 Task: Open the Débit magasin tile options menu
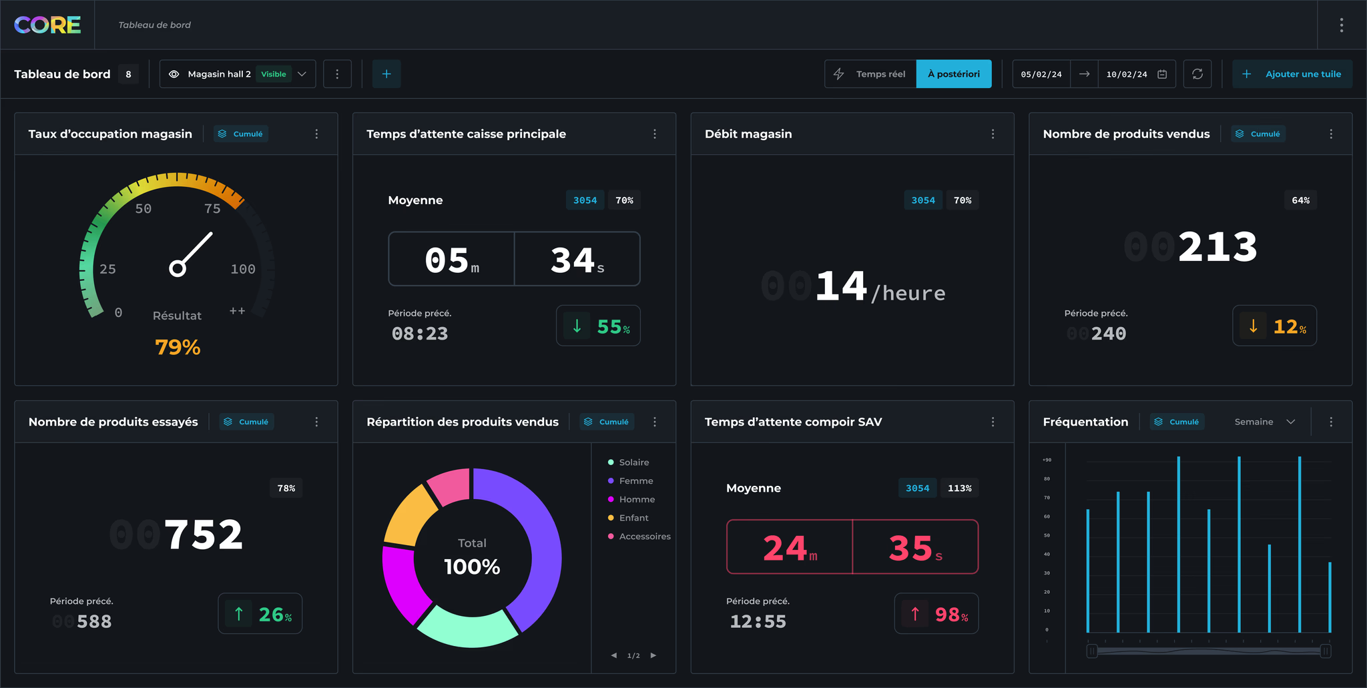click(993, 133)
